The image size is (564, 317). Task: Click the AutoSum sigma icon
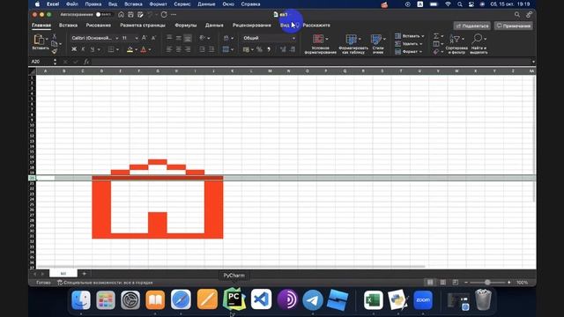436,36
